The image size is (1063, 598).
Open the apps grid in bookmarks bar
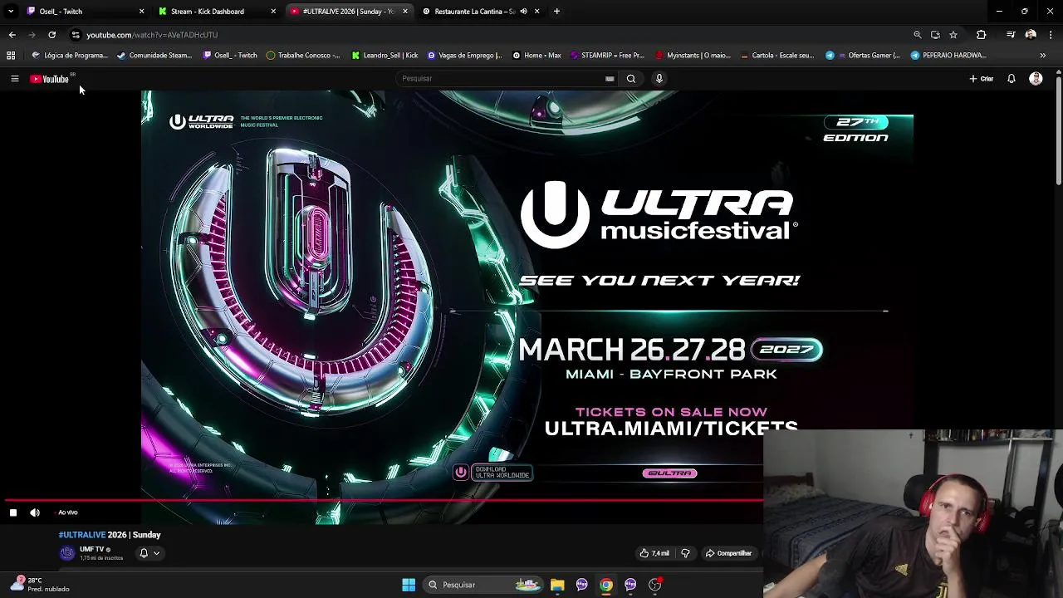[11, 56]
